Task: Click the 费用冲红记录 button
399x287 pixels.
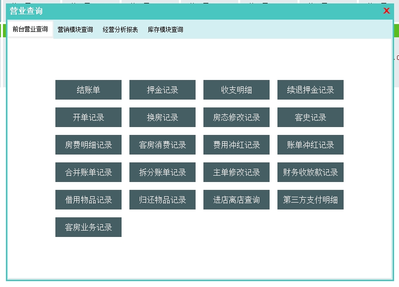Action: coord(236,145)
